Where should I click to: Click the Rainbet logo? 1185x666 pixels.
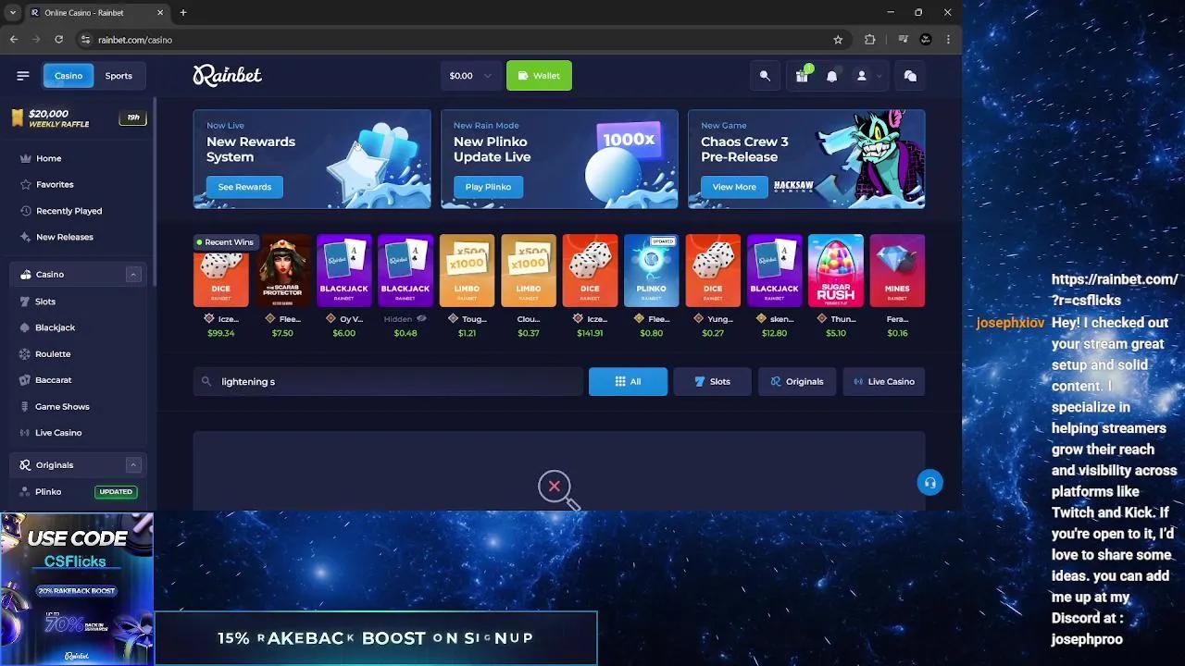[227, 76]
